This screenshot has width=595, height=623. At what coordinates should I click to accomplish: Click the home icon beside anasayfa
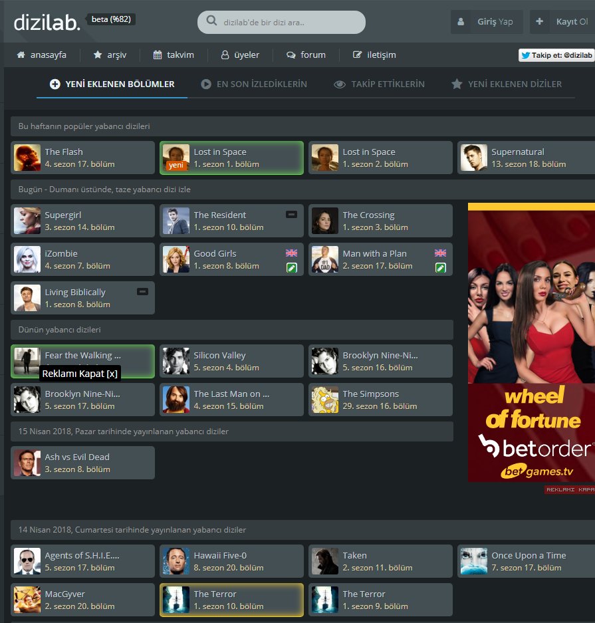coord(21,55)
